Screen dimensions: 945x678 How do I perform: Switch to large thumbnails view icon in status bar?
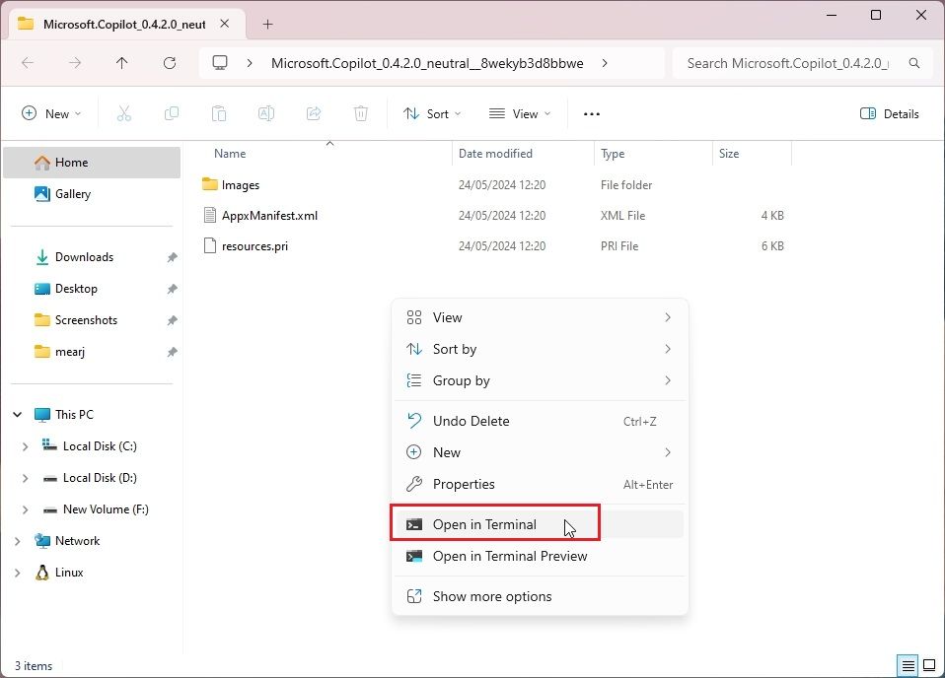929,665
